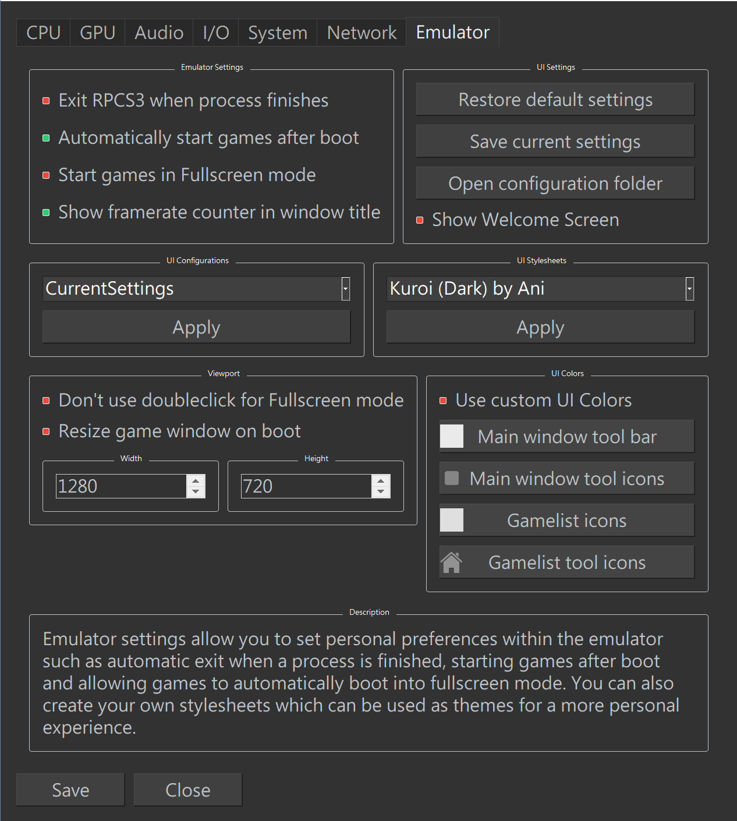Enable Start games in Fullscreen mode
This screenshot has height=821, width=737.
(x=47, y=175)
